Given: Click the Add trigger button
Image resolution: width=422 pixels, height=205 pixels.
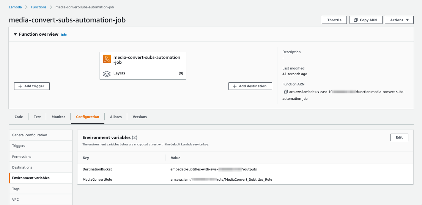Looking at the screenshot, I should click(x=32, y=86).
